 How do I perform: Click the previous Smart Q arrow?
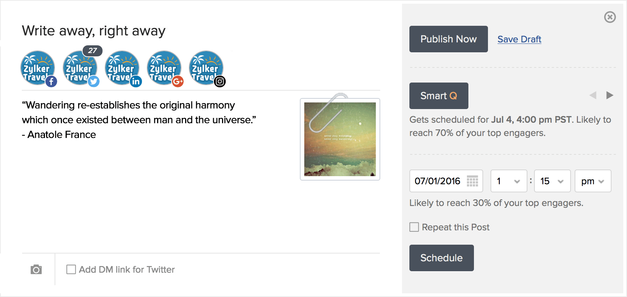coord(593,95)
